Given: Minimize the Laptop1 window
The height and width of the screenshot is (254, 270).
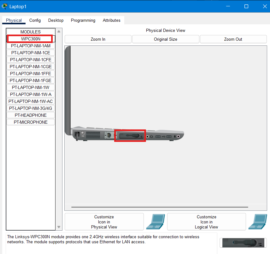Looking at the screenshot, I should (x=228, y=6).
